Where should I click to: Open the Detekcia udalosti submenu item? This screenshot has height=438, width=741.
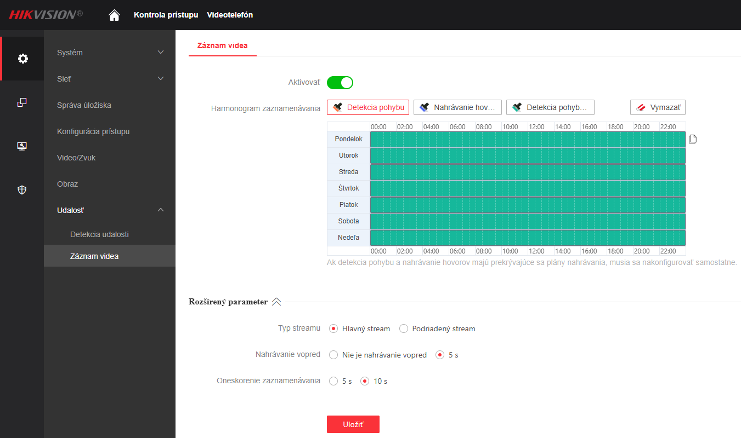pyautogui.click(x=99, y=234)
